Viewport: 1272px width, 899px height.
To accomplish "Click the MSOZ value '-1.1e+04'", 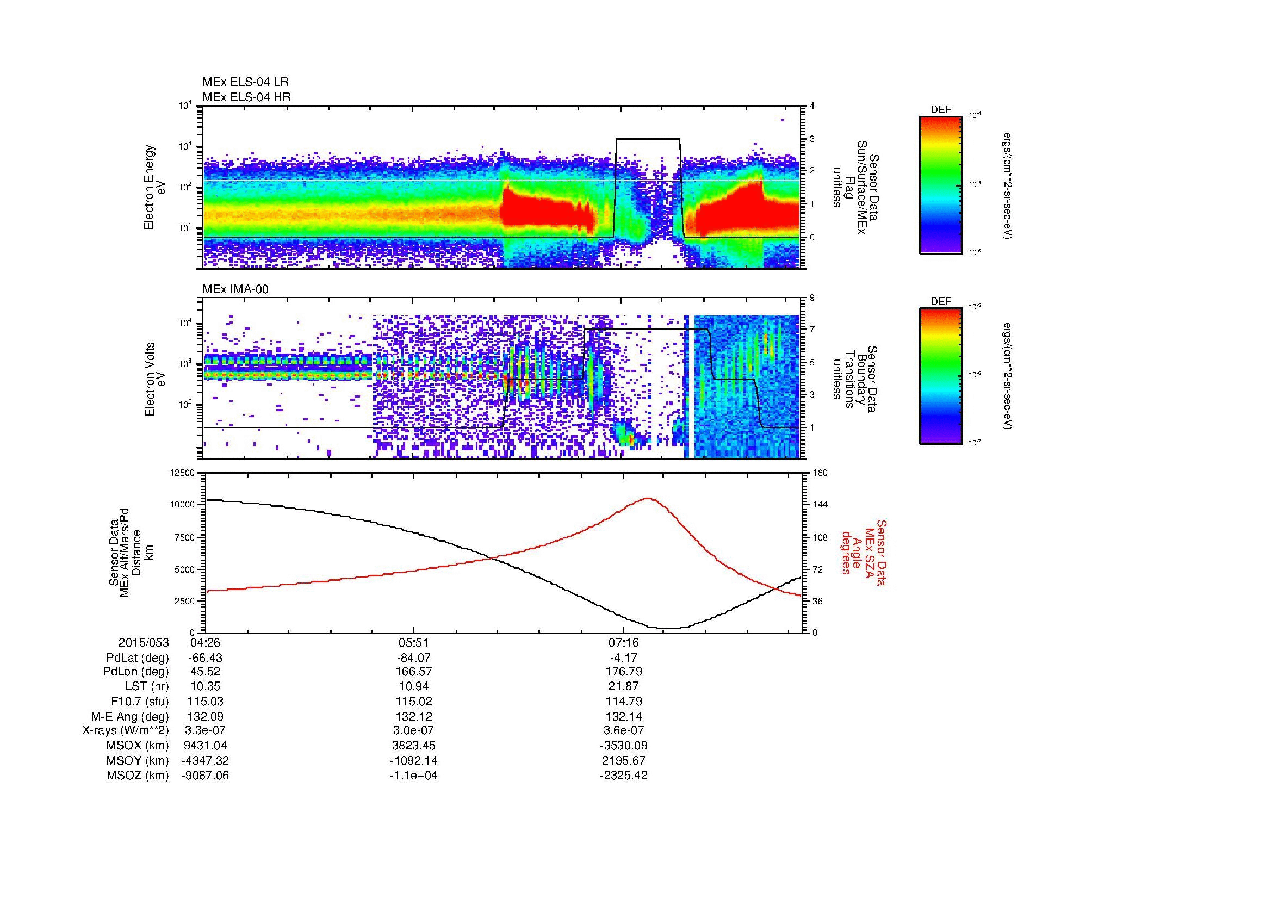I will [414, 776].
